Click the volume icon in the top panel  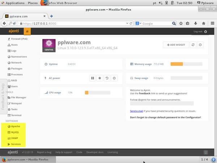point(160,3)
